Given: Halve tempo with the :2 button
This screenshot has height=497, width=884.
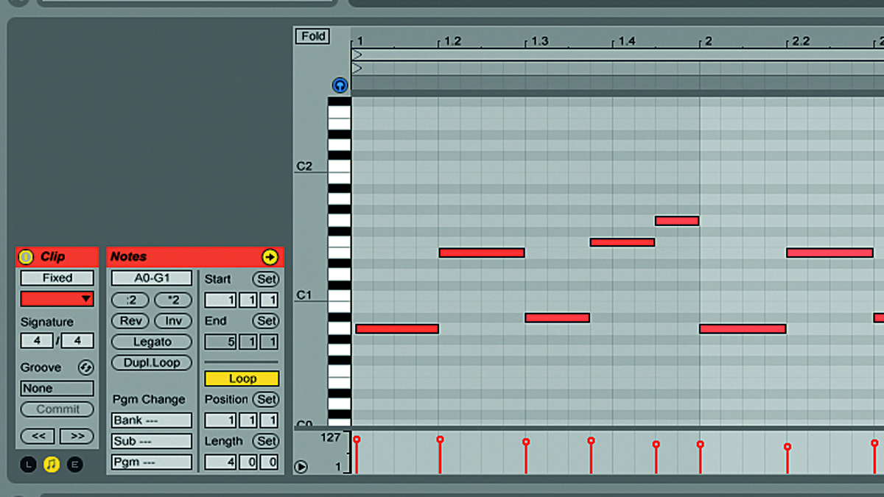Looking at the screenshot, I should pyautogui.click(x=130, y=300).
